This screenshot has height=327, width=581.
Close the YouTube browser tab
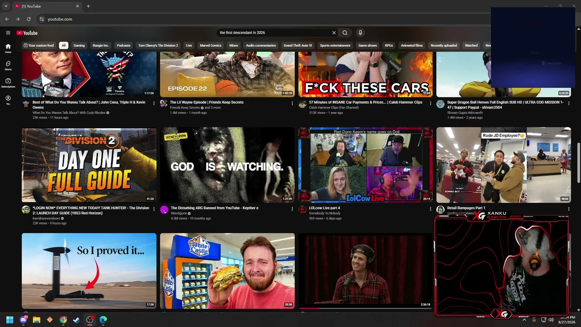(77, 6)
